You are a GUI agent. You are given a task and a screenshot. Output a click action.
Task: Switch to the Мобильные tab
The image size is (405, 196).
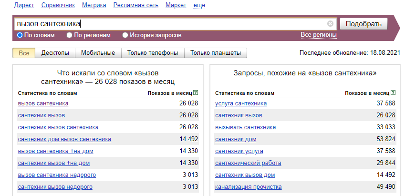(98, 53)
